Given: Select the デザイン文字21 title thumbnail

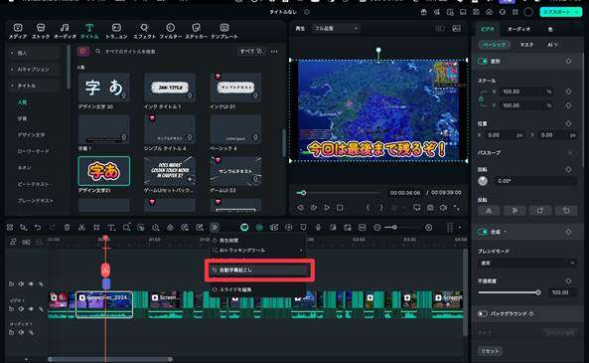Looking at the screenshot, I should pyautogui.click(x=104, y=171).
